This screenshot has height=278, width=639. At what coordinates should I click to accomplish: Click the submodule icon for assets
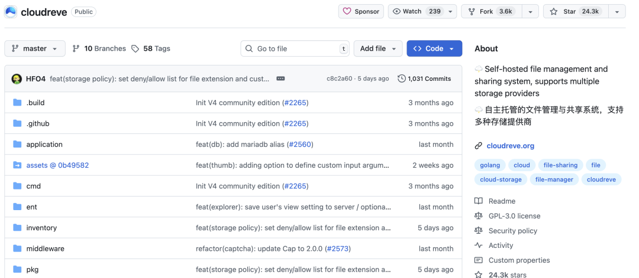(17, 165)
